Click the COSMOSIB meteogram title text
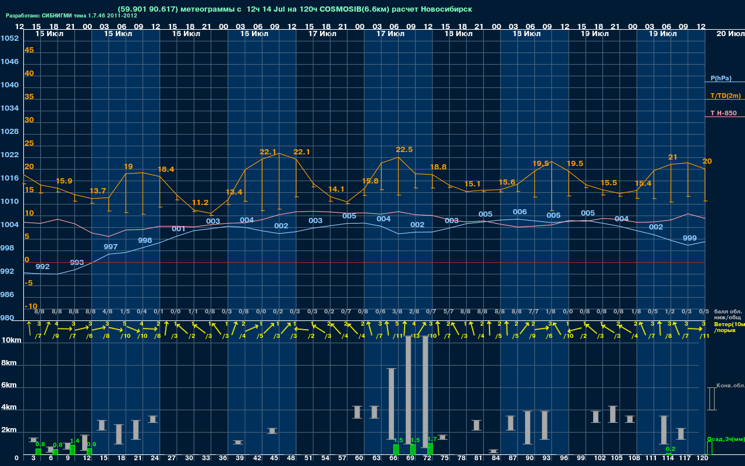Viewport: 745px width, 466px height. pyautogui.click(x=295, y=9)
